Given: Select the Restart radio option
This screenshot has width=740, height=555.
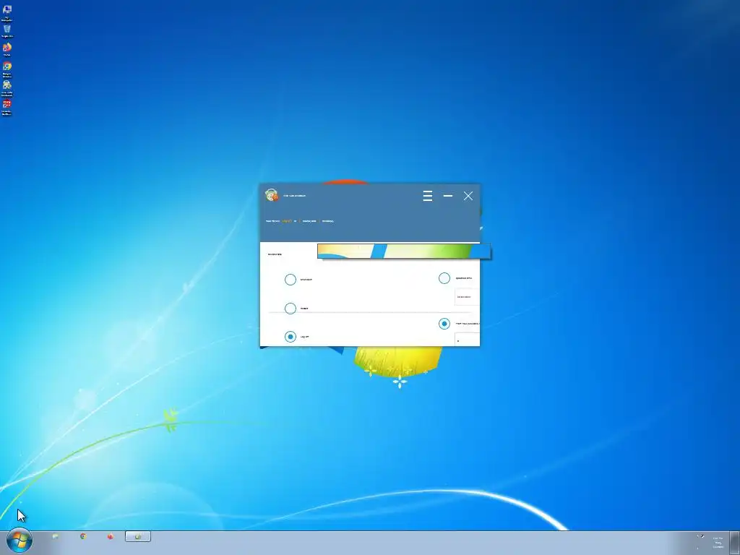Looking at the screenshot, I should [291, 308].
